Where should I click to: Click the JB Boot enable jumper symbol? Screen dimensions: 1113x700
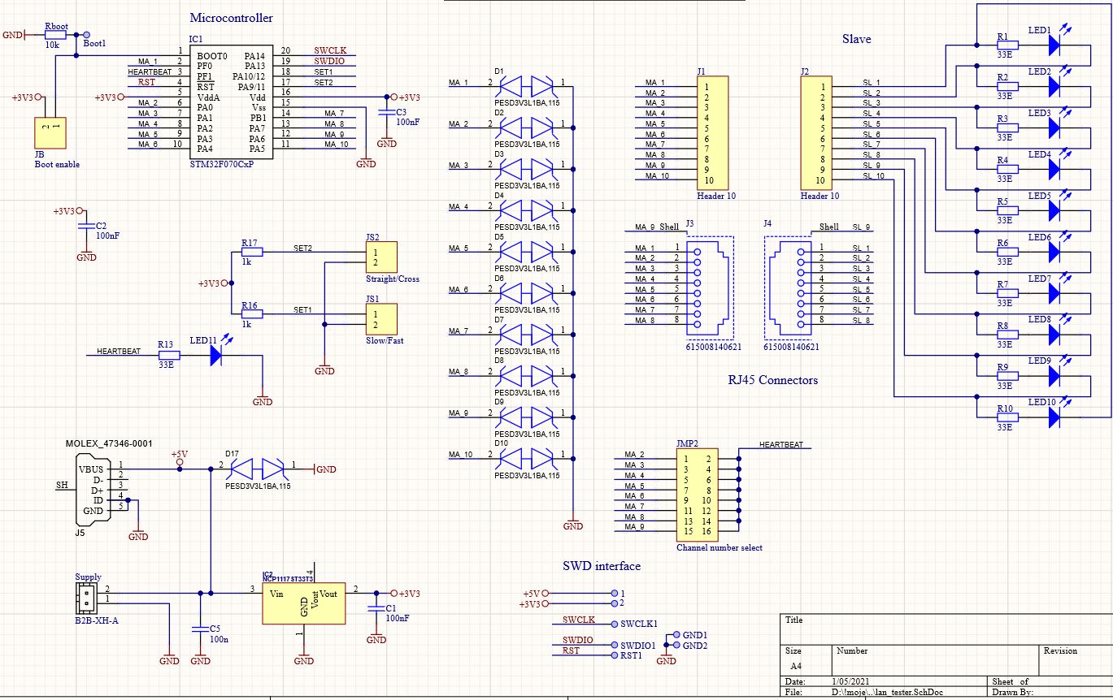pos(50,133)
